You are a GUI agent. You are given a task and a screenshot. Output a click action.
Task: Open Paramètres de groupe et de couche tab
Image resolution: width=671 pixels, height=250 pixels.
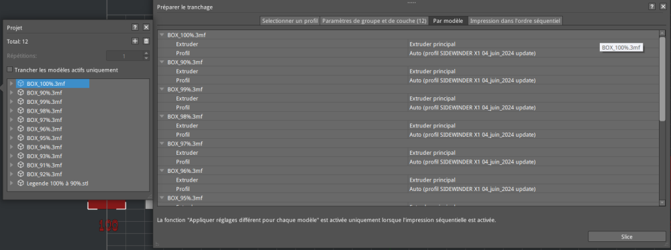[374, 21]
